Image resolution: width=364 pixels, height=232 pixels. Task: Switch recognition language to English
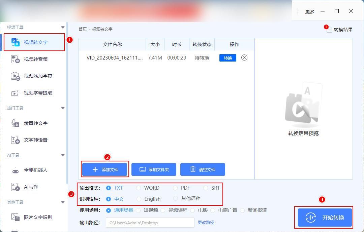tap(139, 199)
